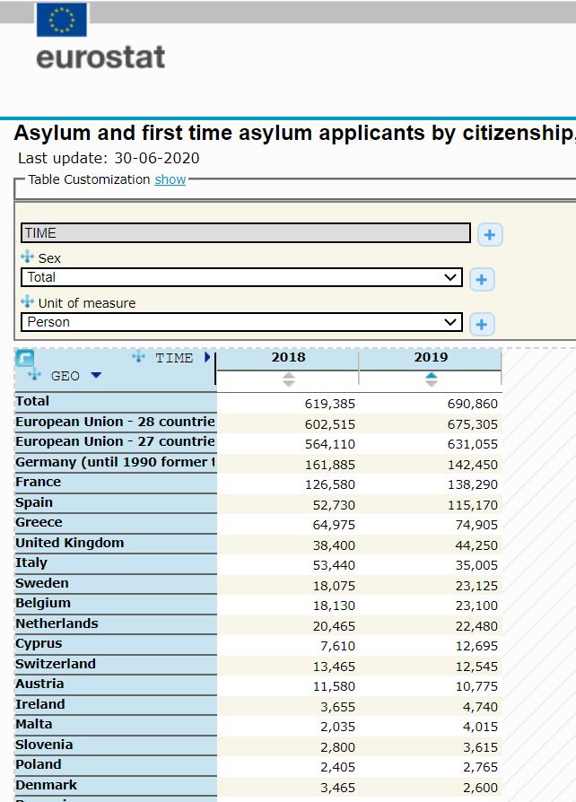The width and height of the screenshot is (576, 802).
Task: Select the Netherlands row header
Action: pyautogui.click(x=116, y=624)
